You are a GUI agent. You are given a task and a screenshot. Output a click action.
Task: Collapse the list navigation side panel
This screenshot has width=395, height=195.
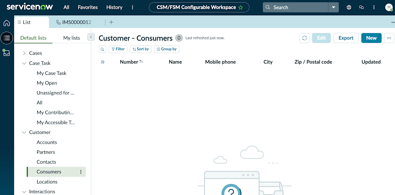point(91,37)
